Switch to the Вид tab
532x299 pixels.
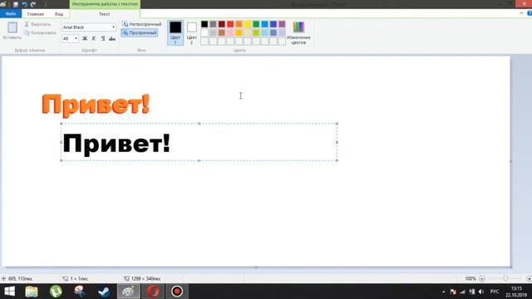[x=59, y=14]
